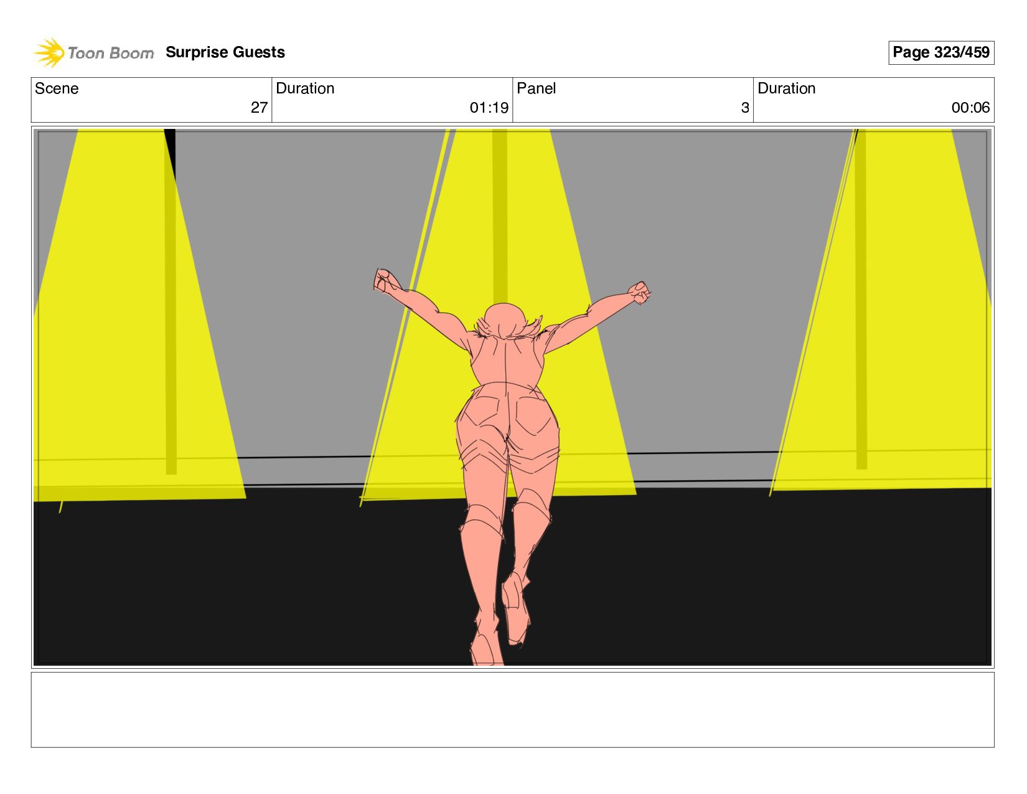The image size is (1027, 794).
Task: Click the 'Scene' header label
Action: pos(57,88)
